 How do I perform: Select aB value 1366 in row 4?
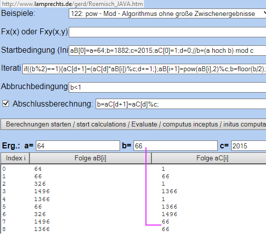(42, 199)
